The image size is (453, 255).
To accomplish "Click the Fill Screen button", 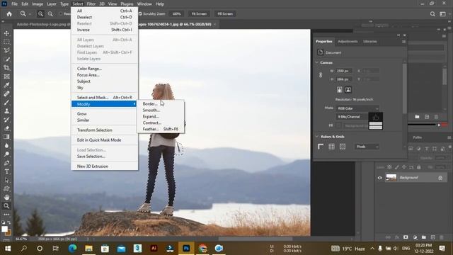I will coord(225,14).
